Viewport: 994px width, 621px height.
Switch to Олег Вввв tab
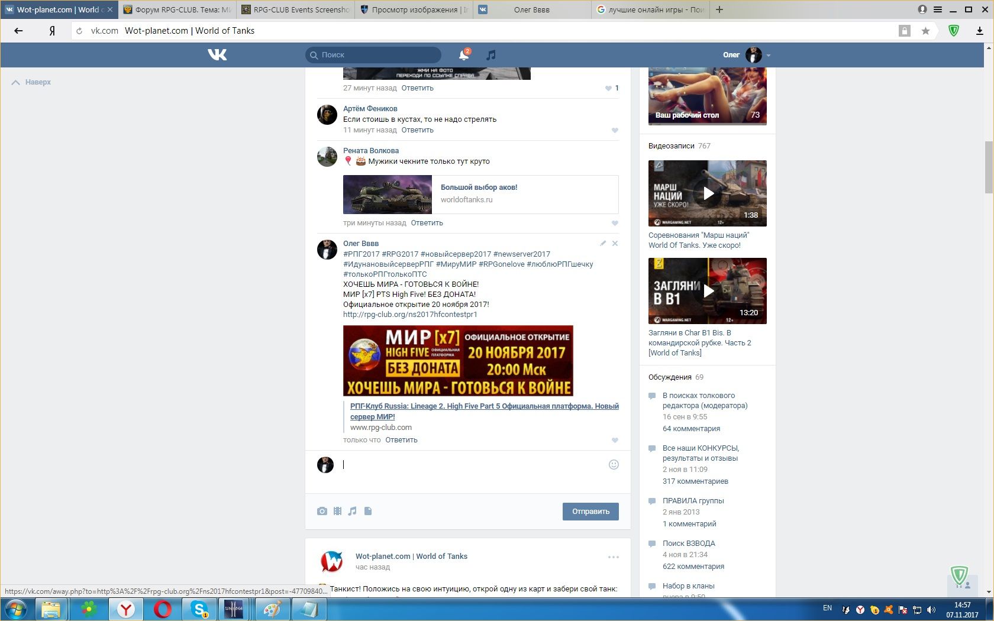click(531, 9)
